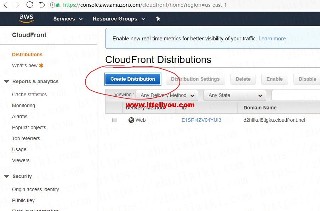The image size is (320, 211).
Task: Click the Web delivery method cell
Action: 141,120
